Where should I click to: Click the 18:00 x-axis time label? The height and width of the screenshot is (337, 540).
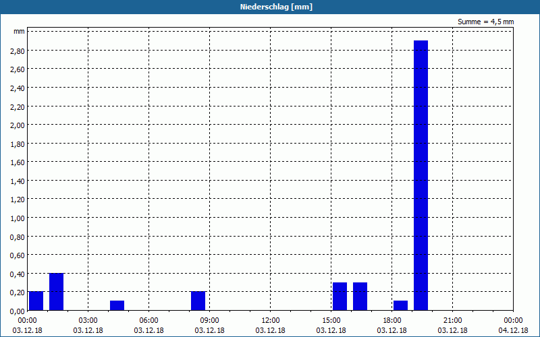(x=392, y=321)
